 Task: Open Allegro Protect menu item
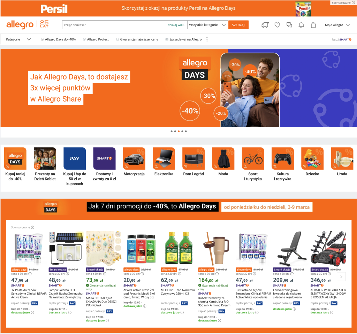[96, 39]
